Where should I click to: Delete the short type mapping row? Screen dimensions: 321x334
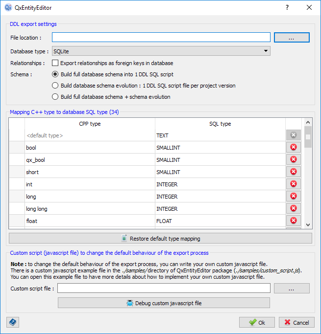click(294, 172)
